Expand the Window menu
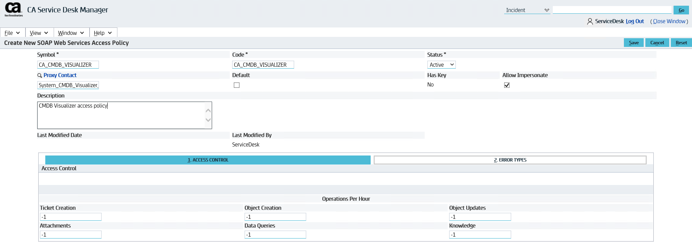The height and width of the screenshot is (251, 692). [x=71, y=33]
